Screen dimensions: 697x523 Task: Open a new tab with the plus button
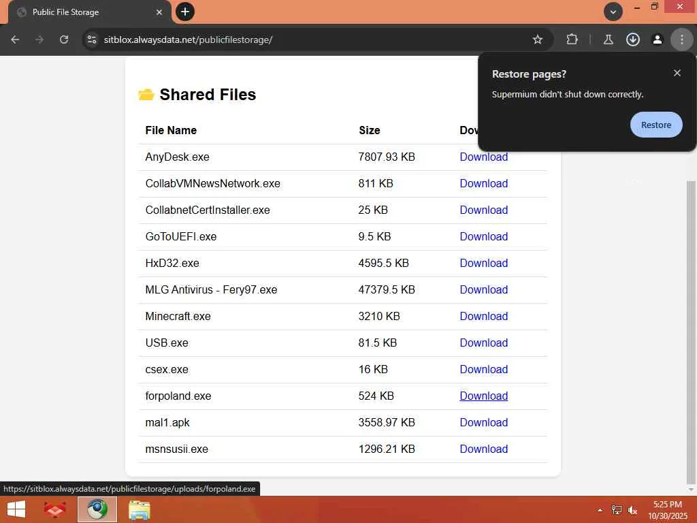click(185, 12)
